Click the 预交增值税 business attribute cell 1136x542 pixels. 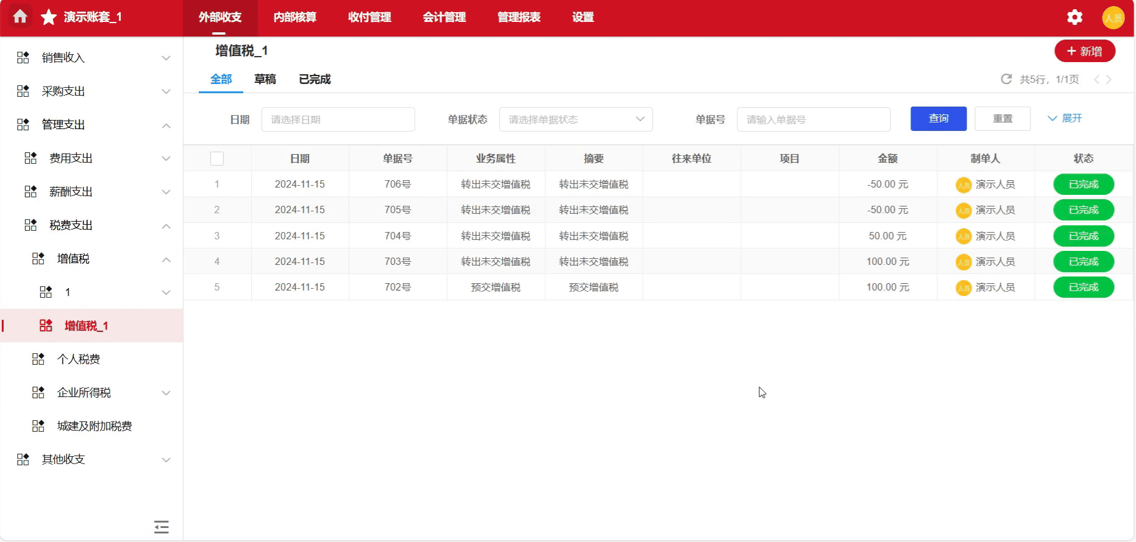[x=495, y=287]
